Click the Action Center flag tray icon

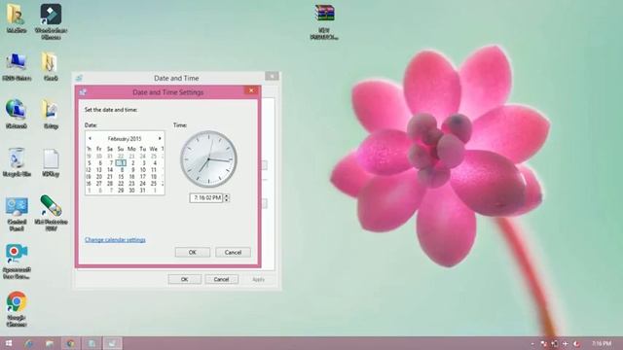tap(543, 344)
